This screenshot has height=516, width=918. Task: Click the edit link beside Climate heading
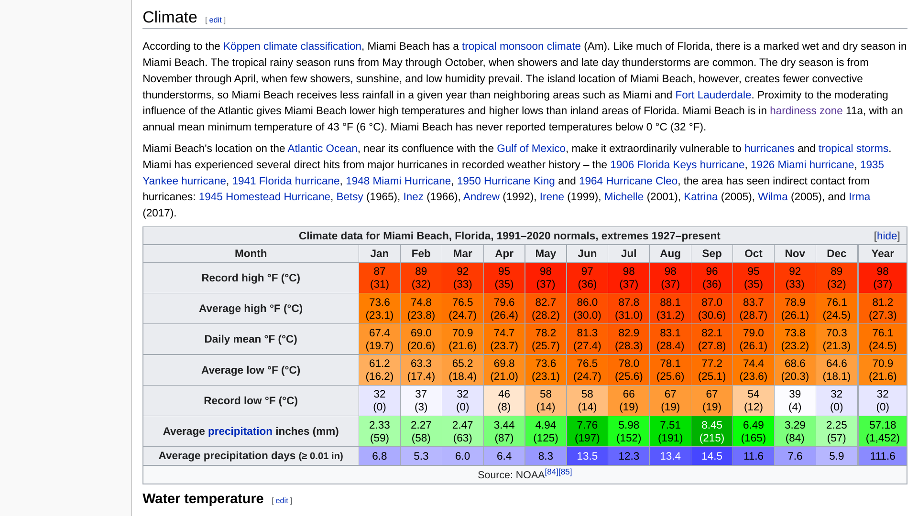pos(215,20)
